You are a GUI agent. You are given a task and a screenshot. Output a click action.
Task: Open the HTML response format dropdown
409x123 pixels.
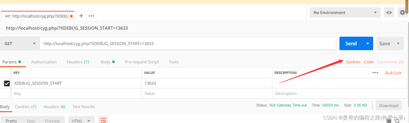click(81, 121)
